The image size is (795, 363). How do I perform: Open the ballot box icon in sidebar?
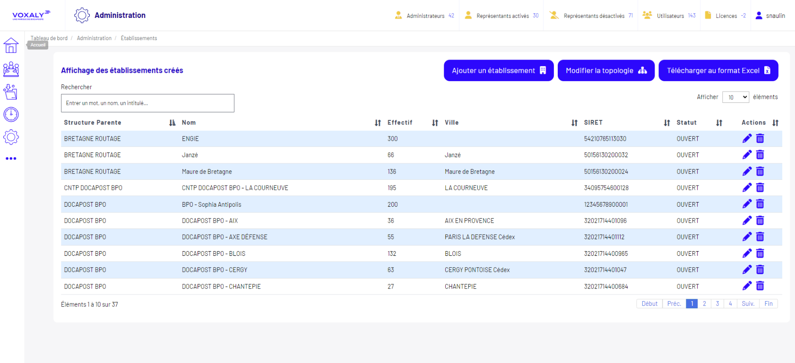(x=11, y=92)
